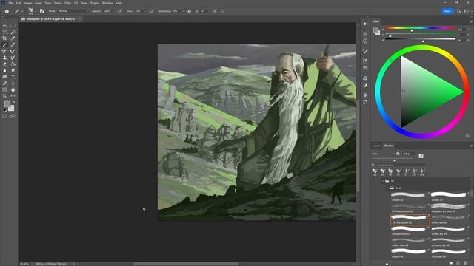
Task: Select the Path Selection arrow tool
Action: tap(13, 83)
